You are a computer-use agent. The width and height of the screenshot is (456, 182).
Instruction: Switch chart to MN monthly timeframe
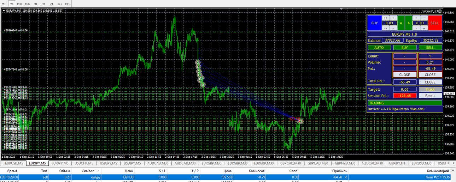67,4
